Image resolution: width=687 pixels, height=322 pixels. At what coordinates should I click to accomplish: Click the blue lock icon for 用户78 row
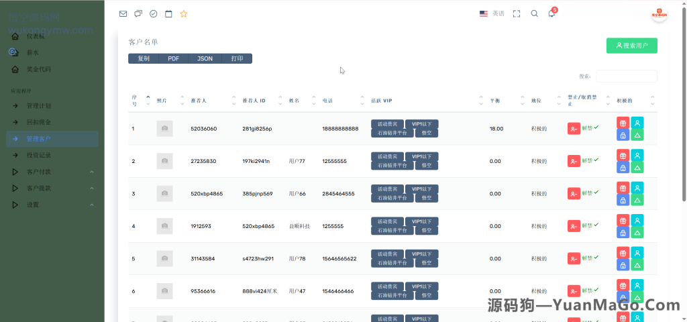623,264
